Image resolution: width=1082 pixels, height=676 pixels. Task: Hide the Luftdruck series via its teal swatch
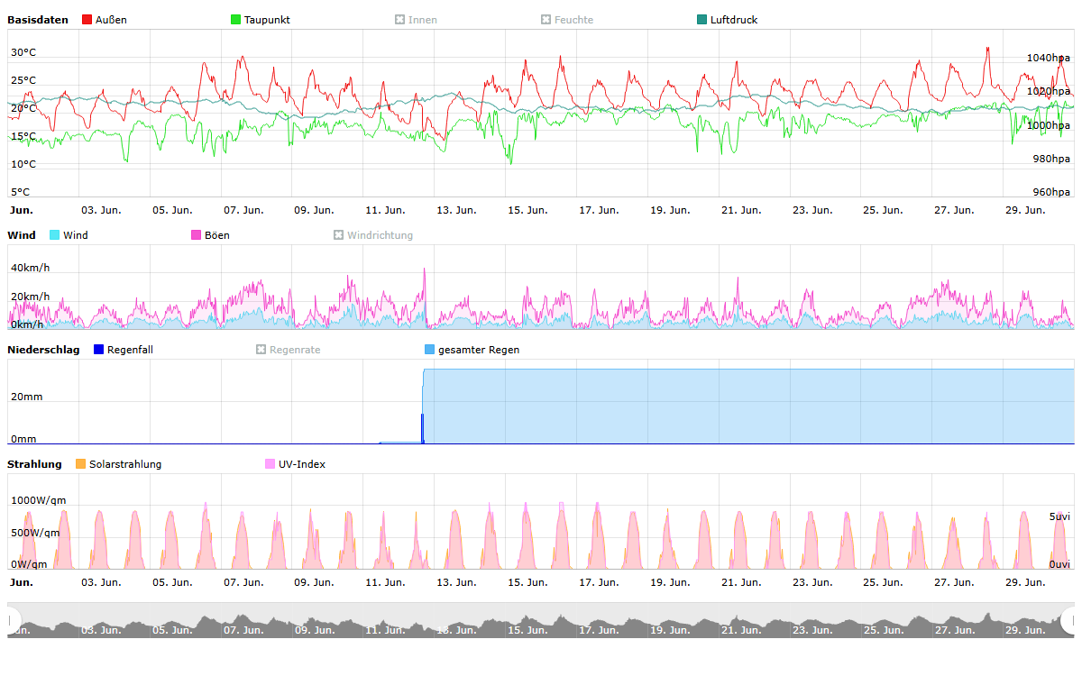(702, 20)
